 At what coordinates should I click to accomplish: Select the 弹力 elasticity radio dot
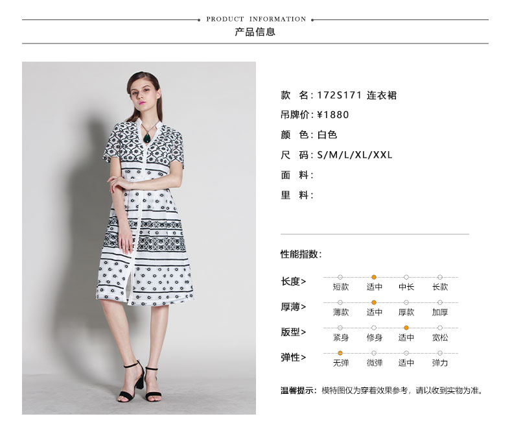(440, 353)
